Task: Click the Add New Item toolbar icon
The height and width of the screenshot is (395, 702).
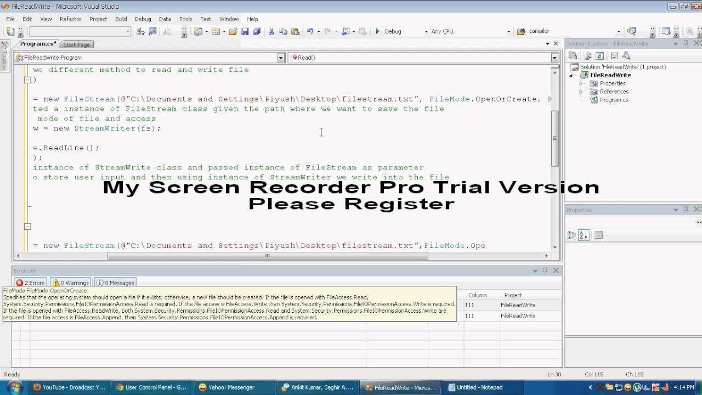Action: tap(216, 31)
